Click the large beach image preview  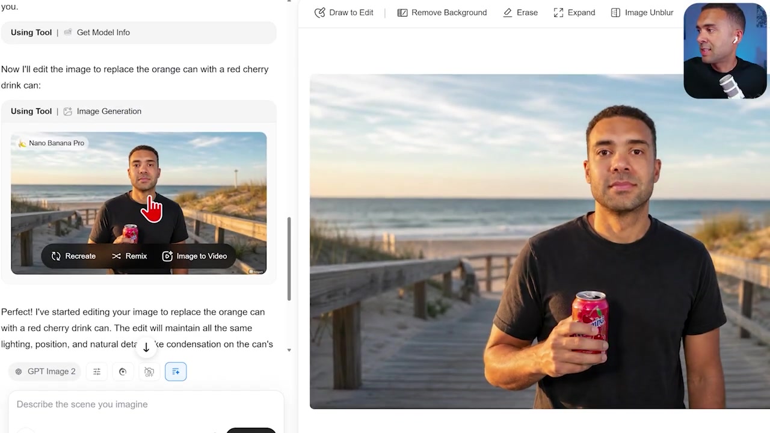[x=540, y=242]
